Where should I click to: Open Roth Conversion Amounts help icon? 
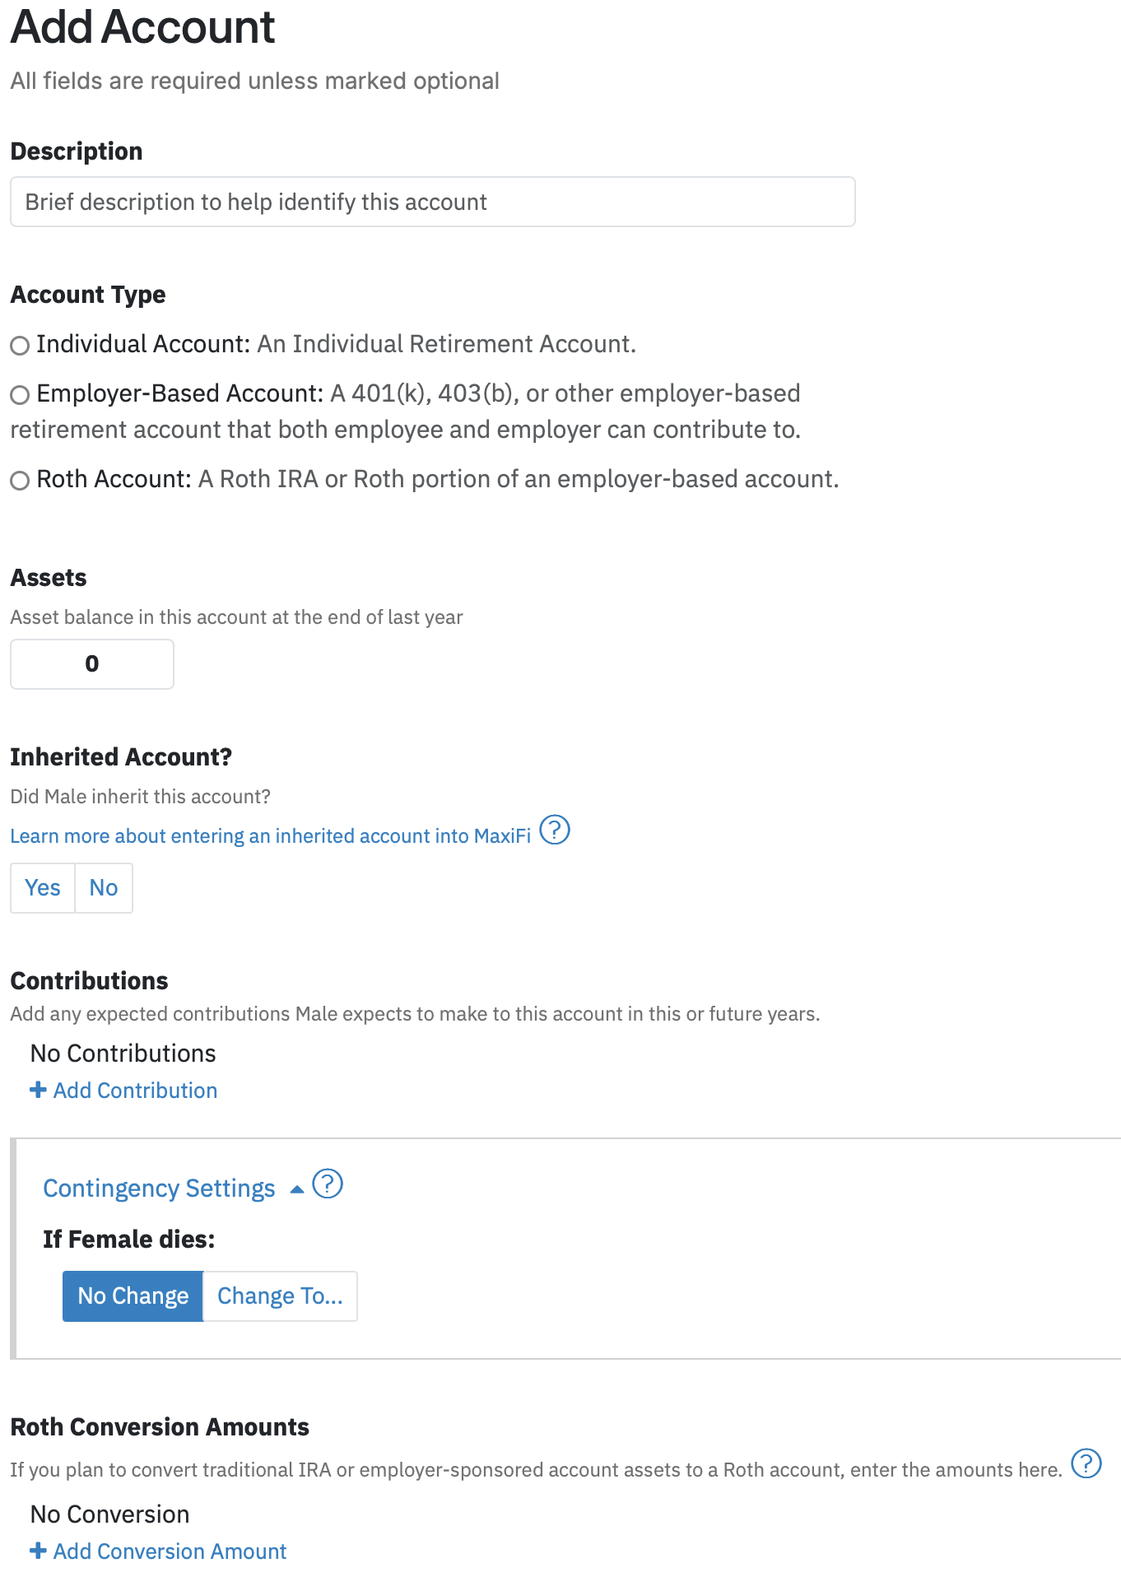(1086, 1463)
